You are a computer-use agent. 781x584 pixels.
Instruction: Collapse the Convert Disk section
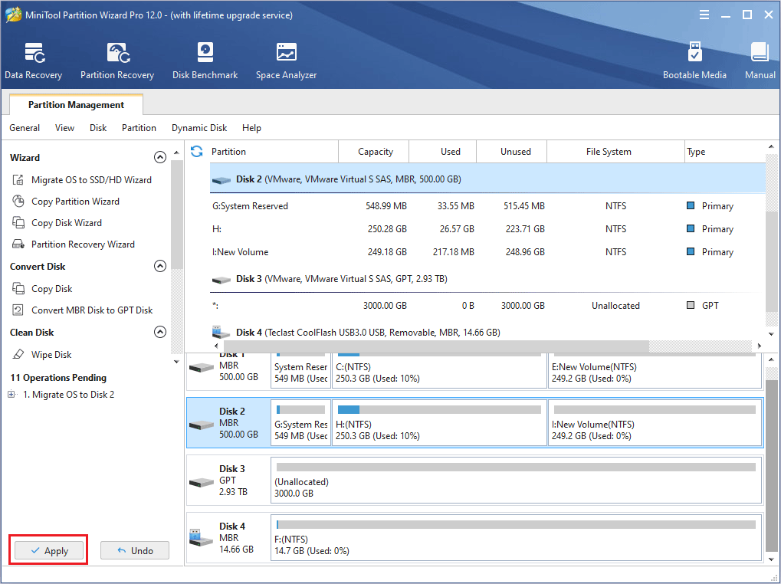click(160, 266)
